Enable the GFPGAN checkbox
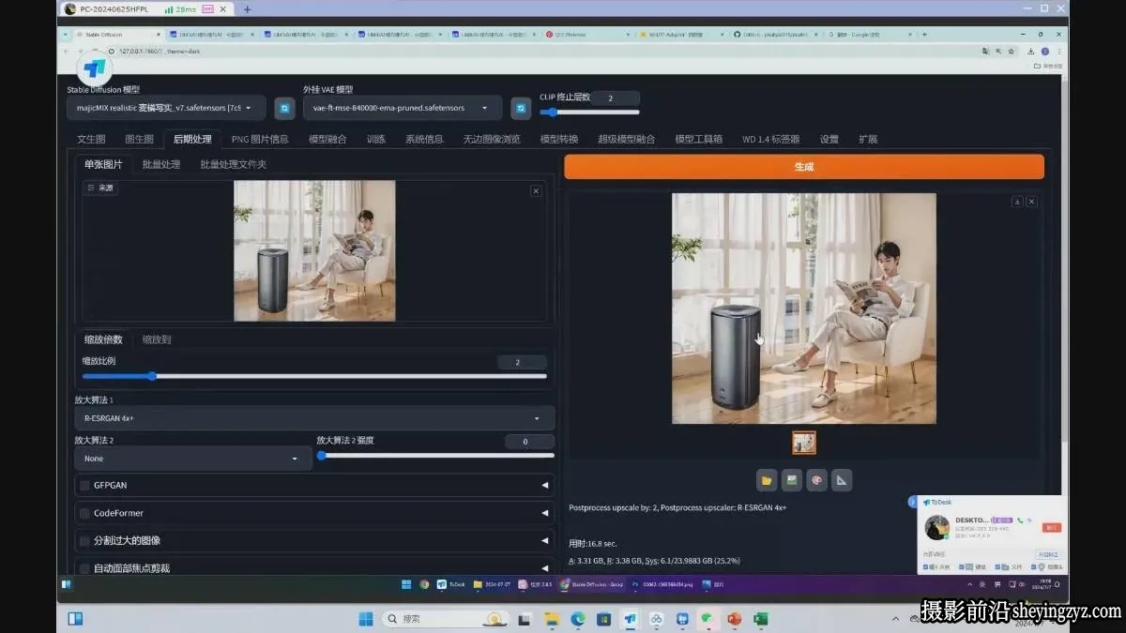 tap(84, 485)
